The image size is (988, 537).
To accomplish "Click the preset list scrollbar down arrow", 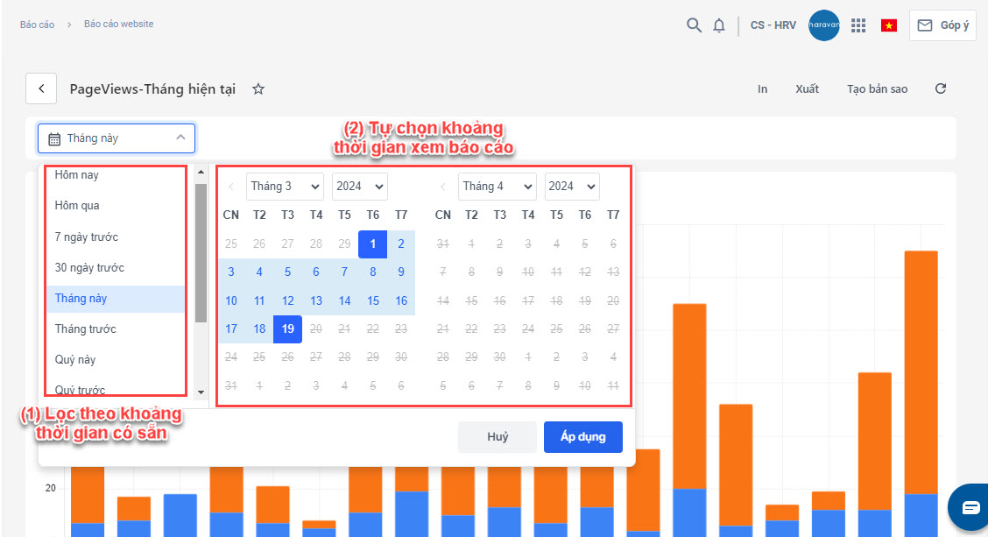I will coord(201,392).
